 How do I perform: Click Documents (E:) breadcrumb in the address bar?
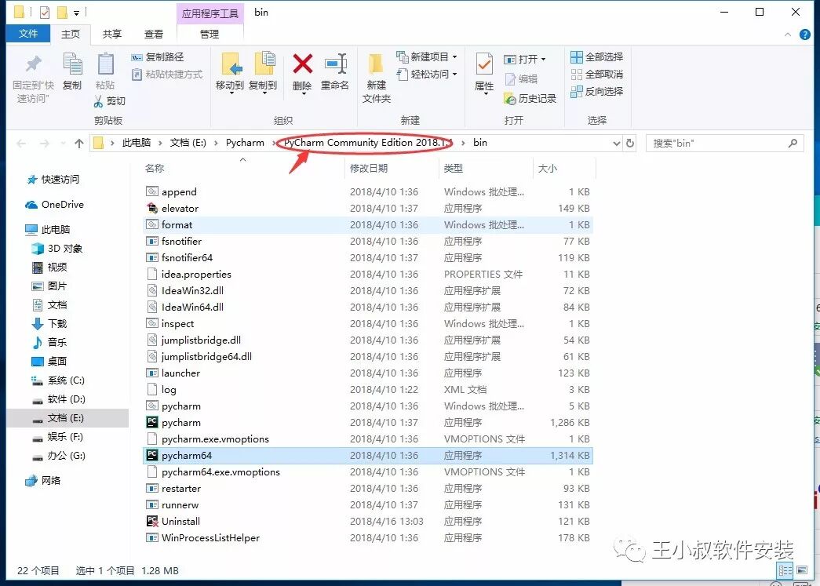pos(188,143)
